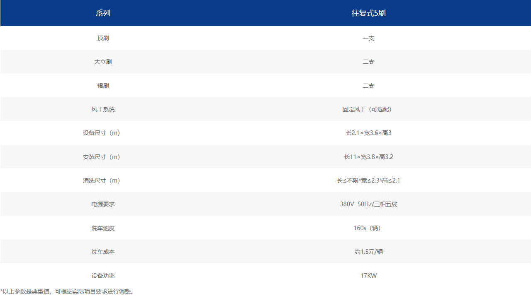Click the 一支 value for 顶刷
The image size is (531, 296).
point(368,38)
